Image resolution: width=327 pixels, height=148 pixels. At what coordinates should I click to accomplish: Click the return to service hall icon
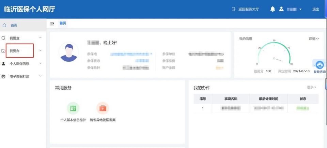(234, 9)
